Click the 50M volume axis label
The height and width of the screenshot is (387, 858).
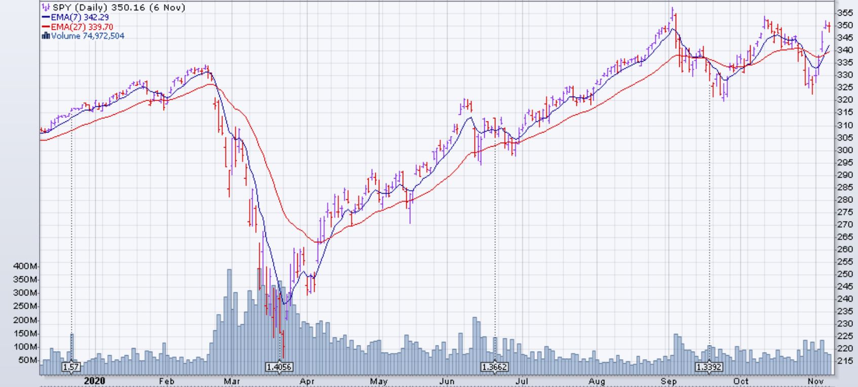pyautogui.click(x=28, y=361)
